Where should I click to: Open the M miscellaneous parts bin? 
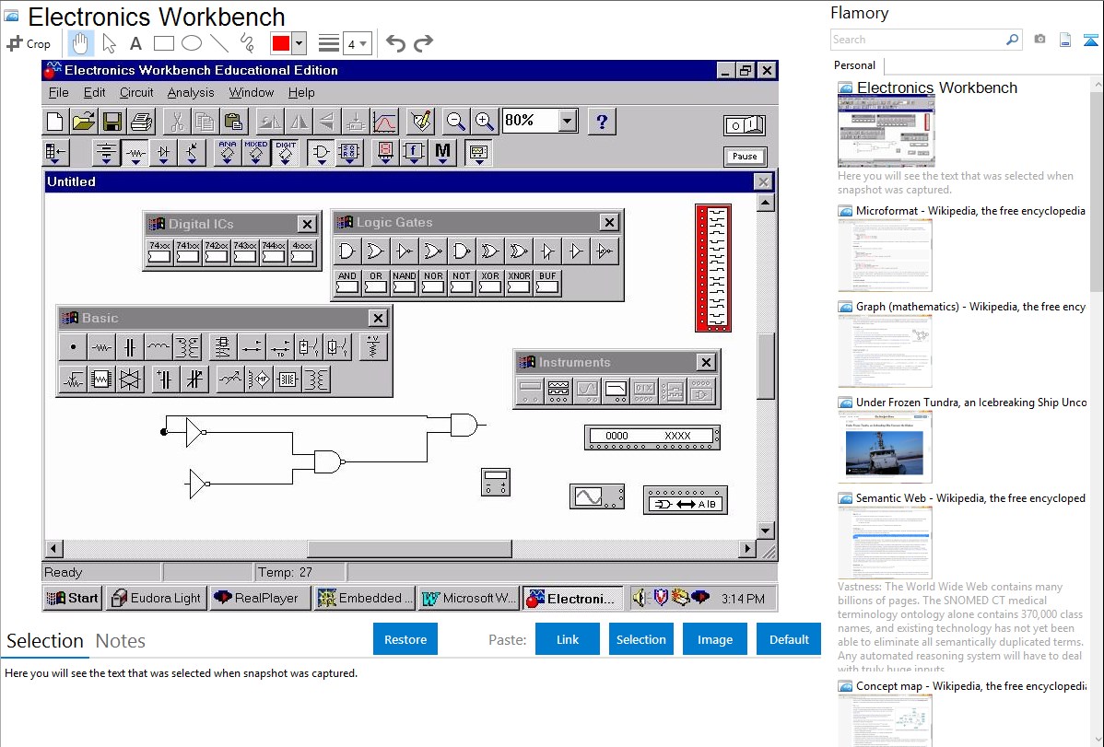(x=443, y=153)
